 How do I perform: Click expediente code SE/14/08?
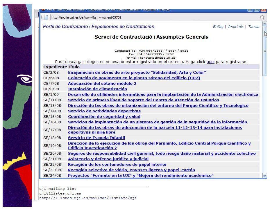[52, 111]
